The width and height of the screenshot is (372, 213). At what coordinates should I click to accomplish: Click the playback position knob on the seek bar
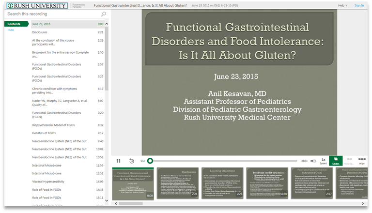[x=150, y=161]
